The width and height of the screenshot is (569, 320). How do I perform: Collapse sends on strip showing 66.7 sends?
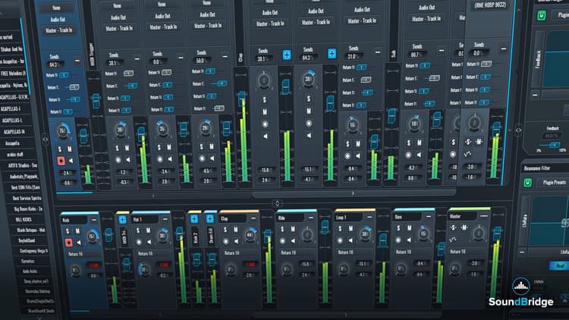click(441, 51)
